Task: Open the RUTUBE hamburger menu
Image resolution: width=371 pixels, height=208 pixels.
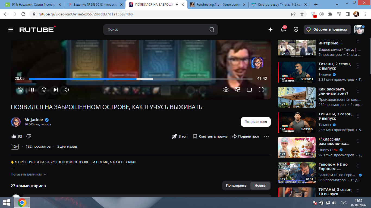Action: [x=11, y=30]
